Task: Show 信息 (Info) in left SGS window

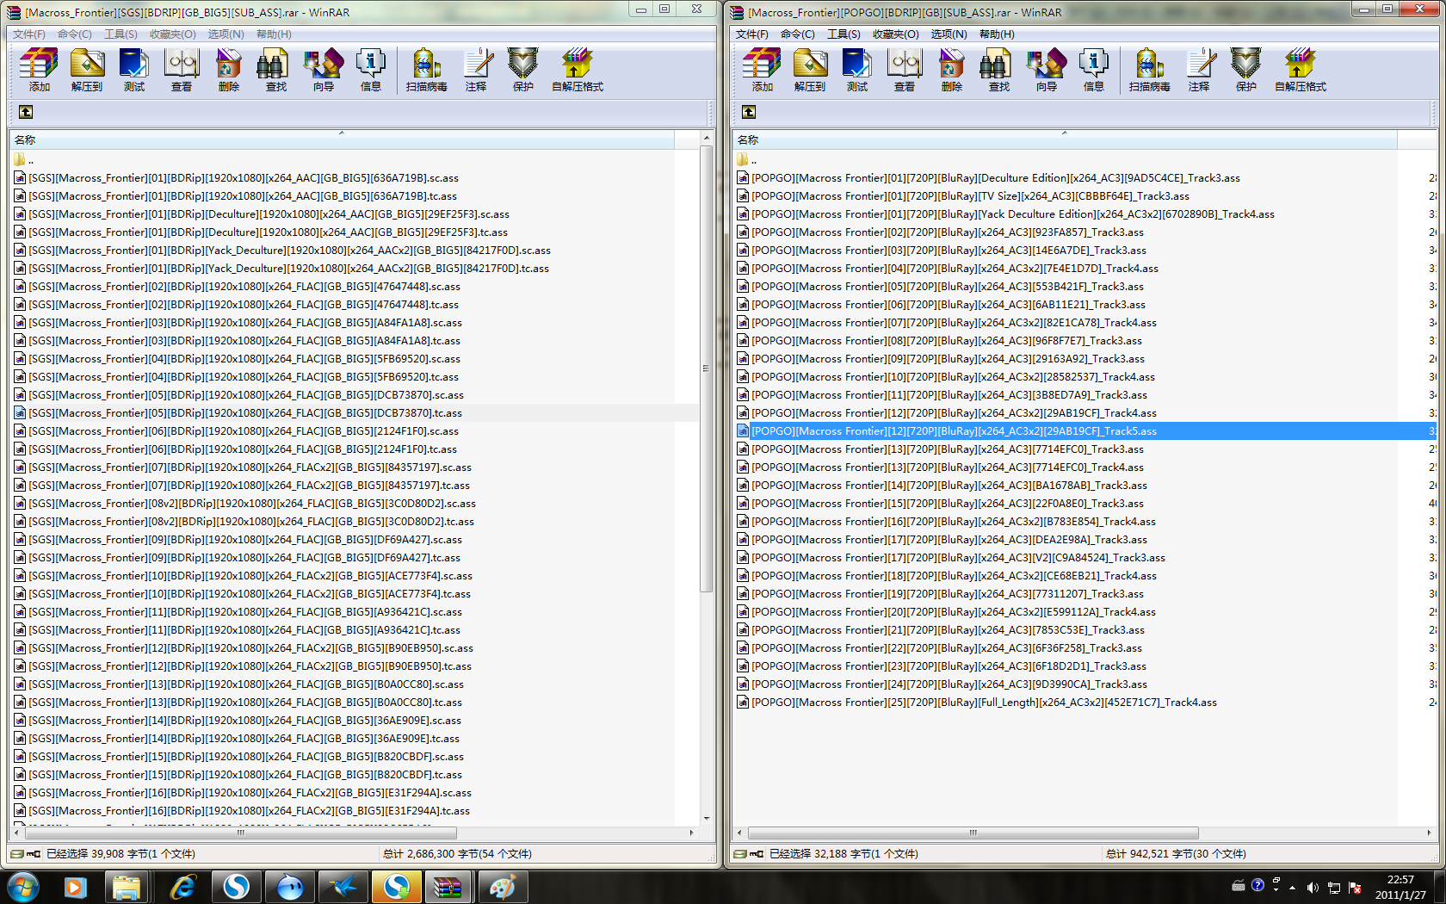Action: [x=370, y=70]
